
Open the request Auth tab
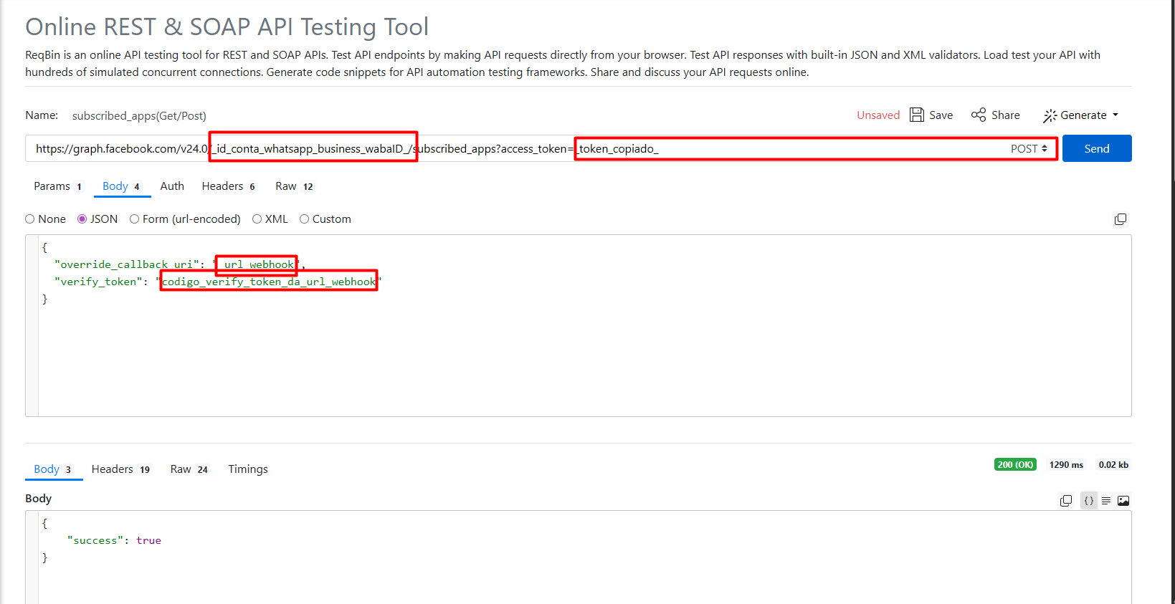[x=172, y=186]
